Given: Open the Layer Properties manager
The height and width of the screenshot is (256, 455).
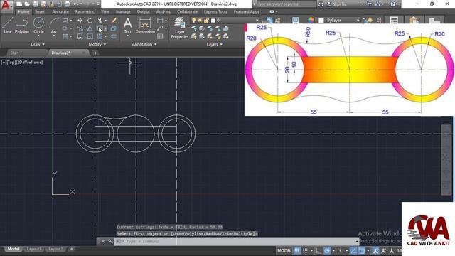Looking at the screenshot, I should [x=180, y=28].
